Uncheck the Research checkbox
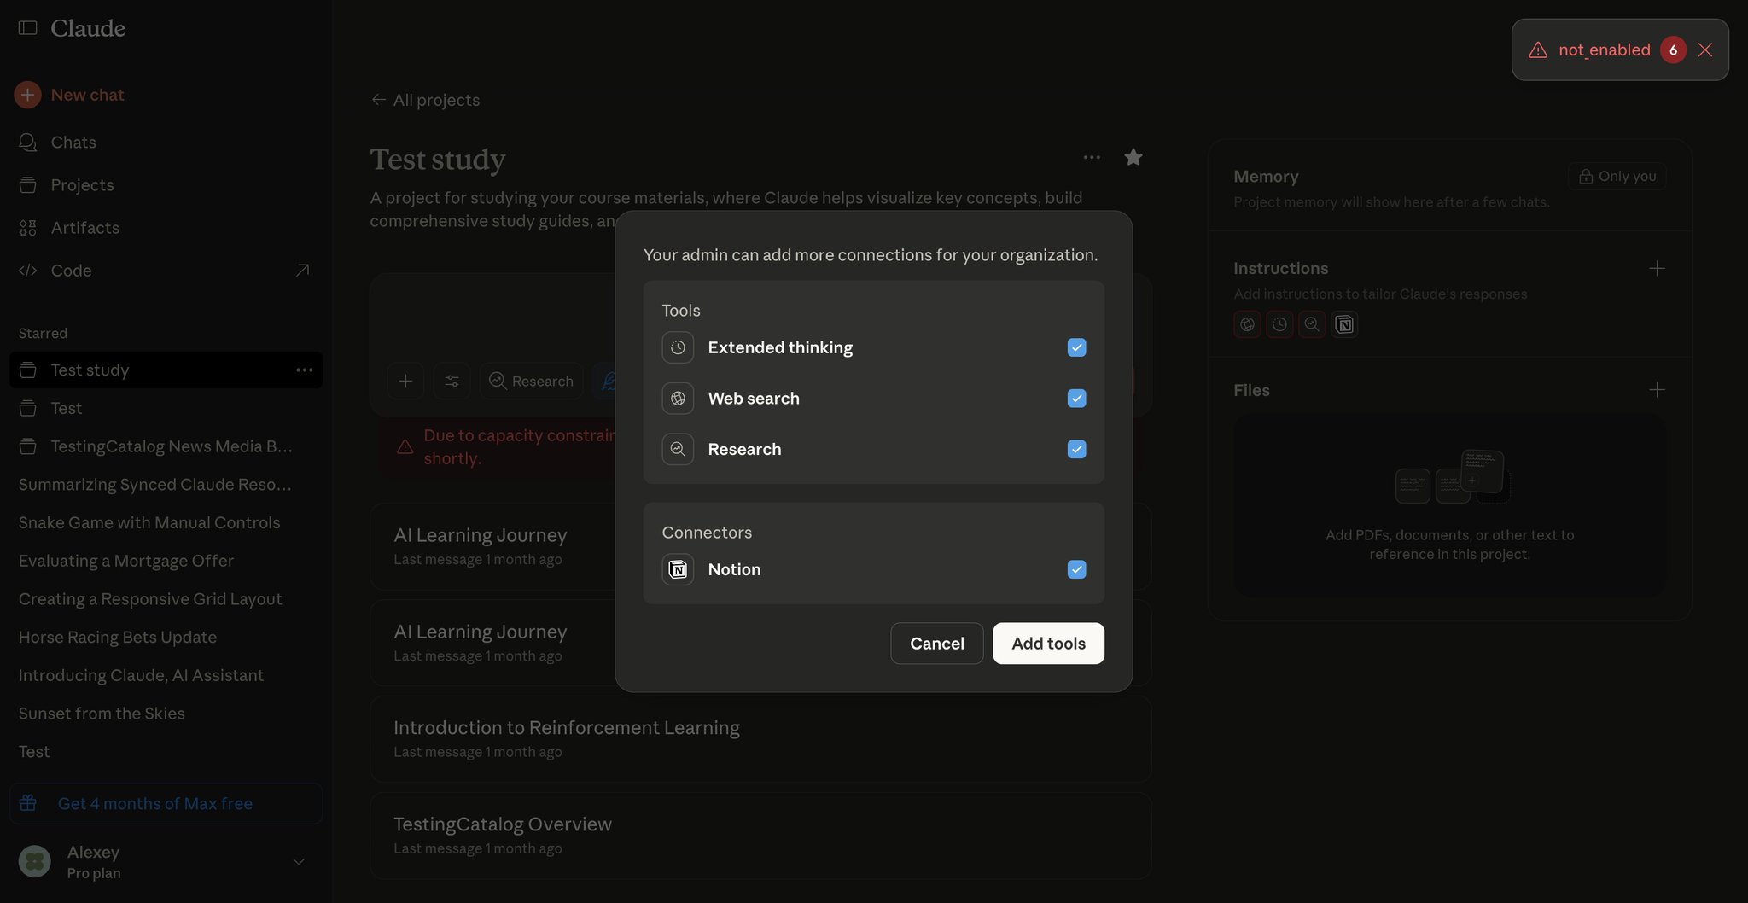 1076,449
